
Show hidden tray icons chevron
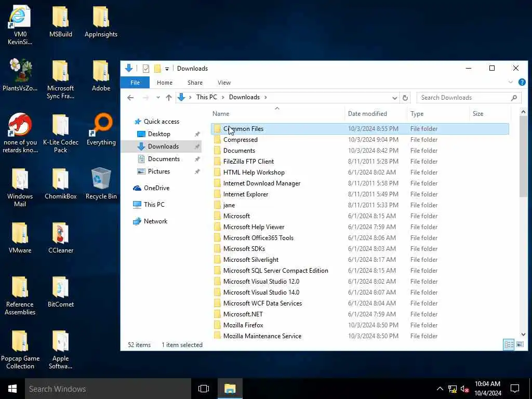click(x=440, y=389)
